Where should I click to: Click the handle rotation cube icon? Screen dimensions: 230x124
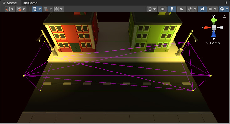(x=19, y=9)
